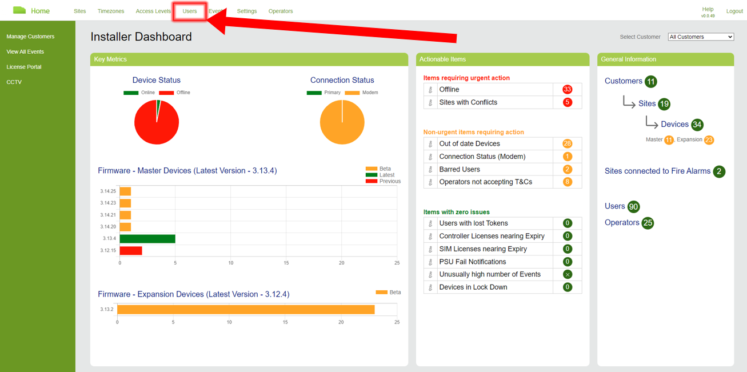The width and height of the screenshot is (747, 372).
Task: Click the anchor icon beside Barred Users
Action: point(430,169)
